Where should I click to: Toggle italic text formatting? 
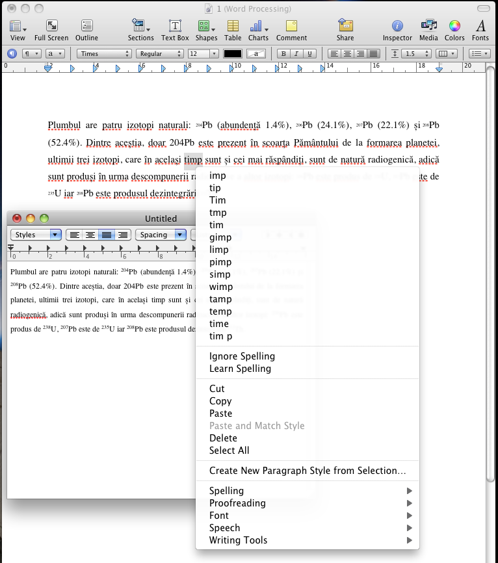pyautogui.click(x=296, y=54)
